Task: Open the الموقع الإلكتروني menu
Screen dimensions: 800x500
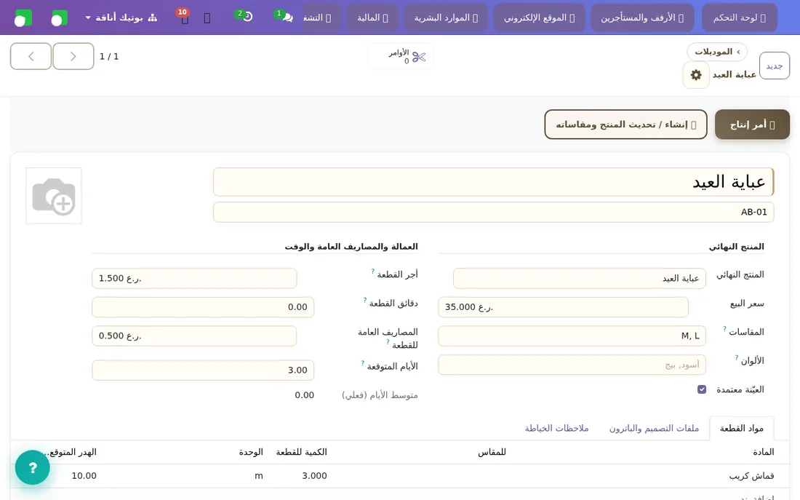Action: tap(540, 18)
